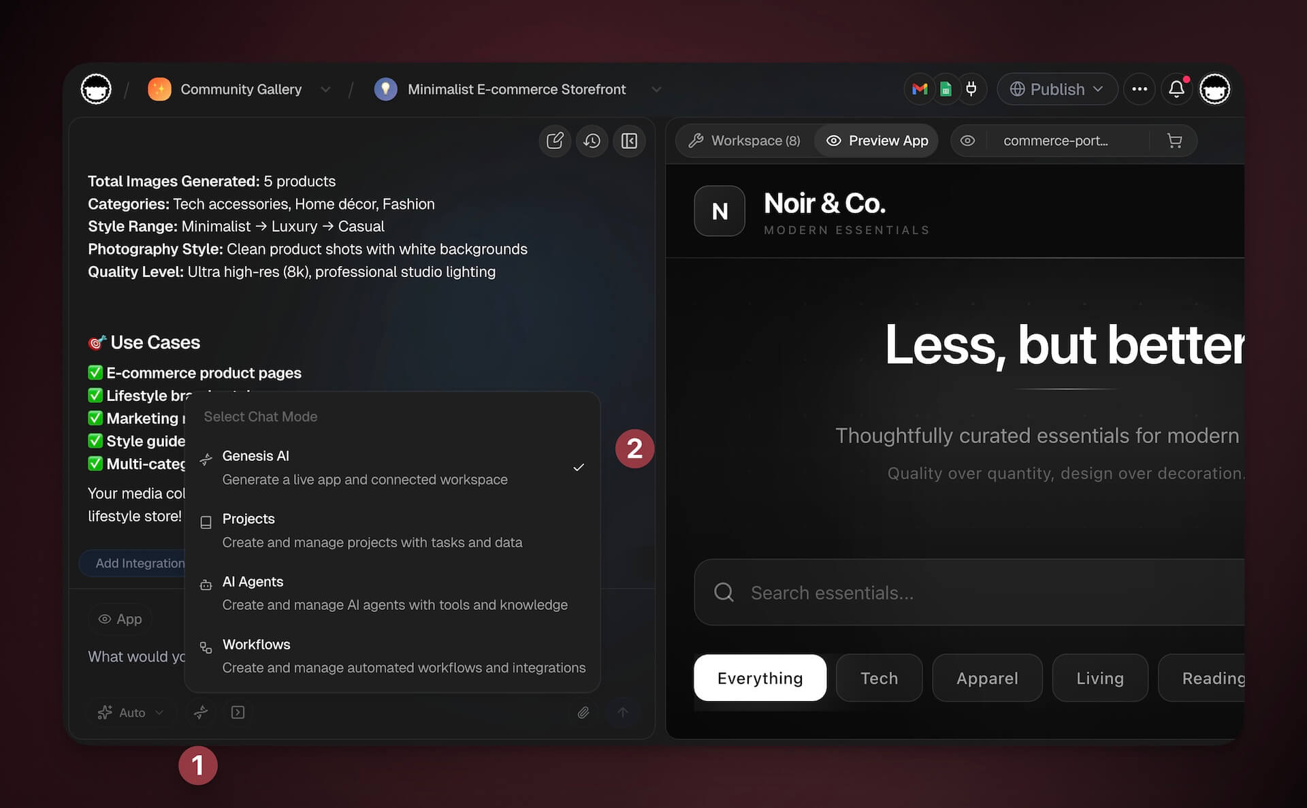Viewport: 1307px width, 808px height.
Task: Click the new chat compose icon
Action: pos(555,141)
